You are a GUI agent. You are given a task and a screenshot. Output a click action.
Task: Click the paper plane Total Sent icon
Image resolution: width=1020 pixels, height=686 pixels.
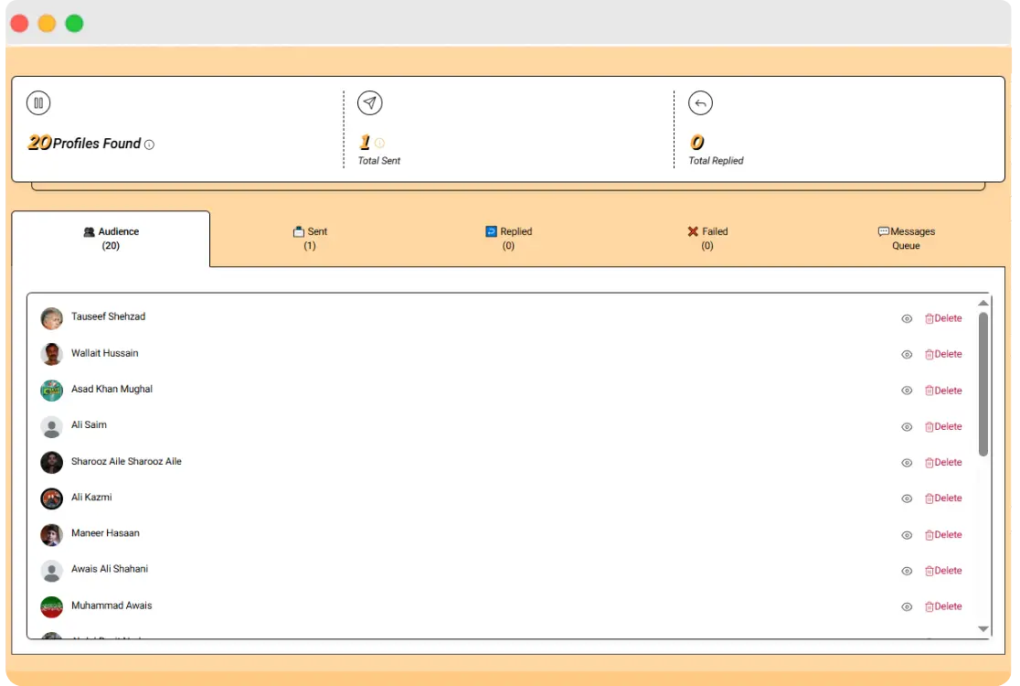(369, 102)
